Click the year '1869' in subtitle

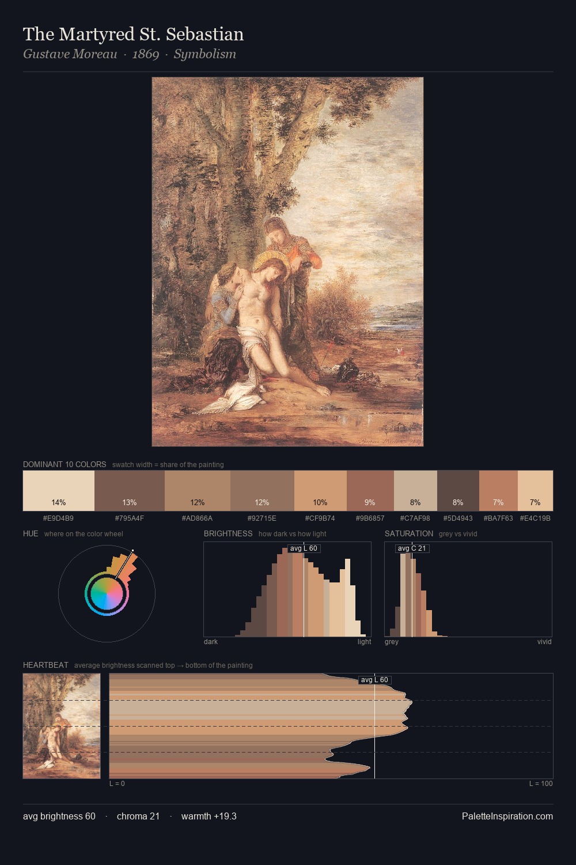pos(146,54)
